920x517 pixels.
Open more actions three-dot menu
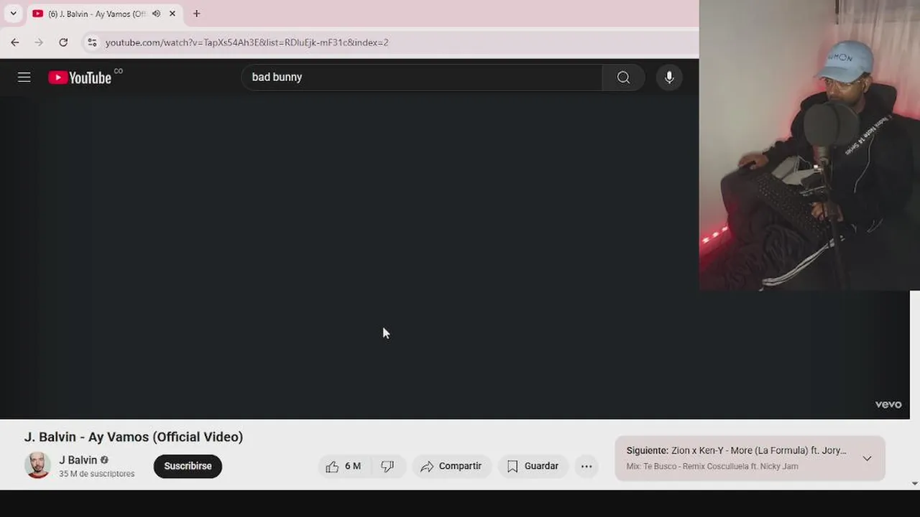[x=586, y=466]
